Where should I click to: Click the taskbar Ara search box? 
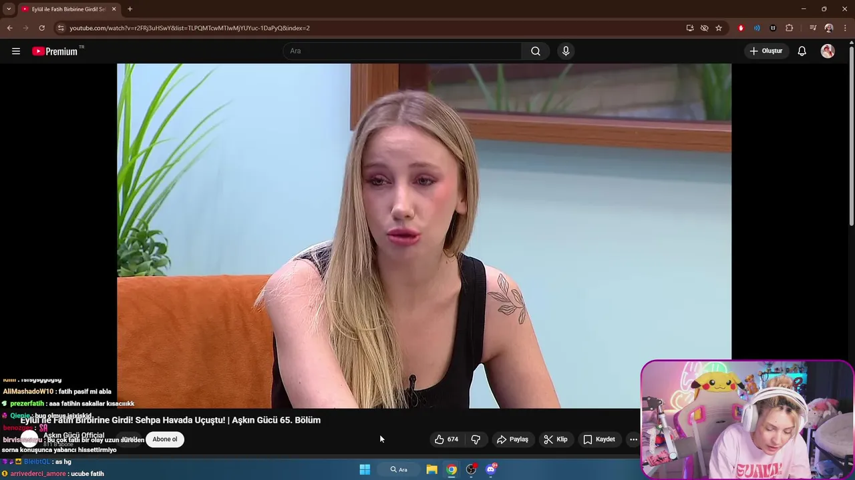tap(399, 469)
